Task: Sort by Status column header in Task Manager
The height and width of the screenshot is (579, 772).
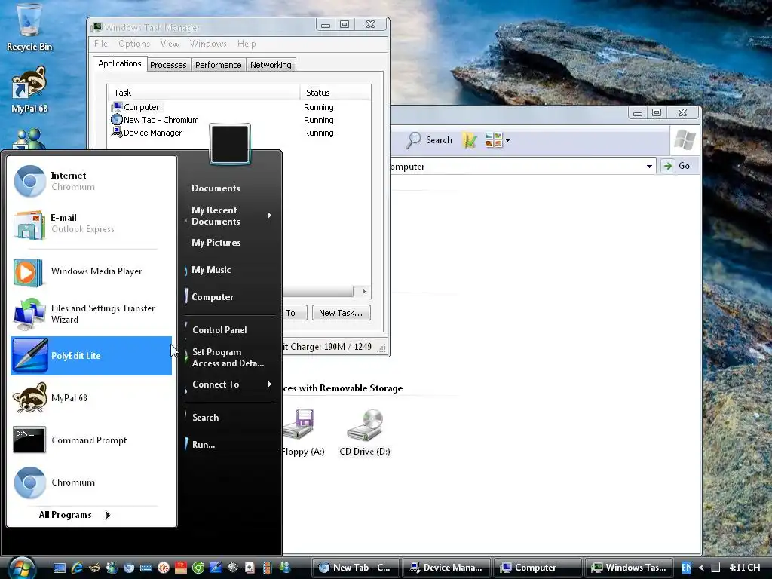Action: [335, 93]
